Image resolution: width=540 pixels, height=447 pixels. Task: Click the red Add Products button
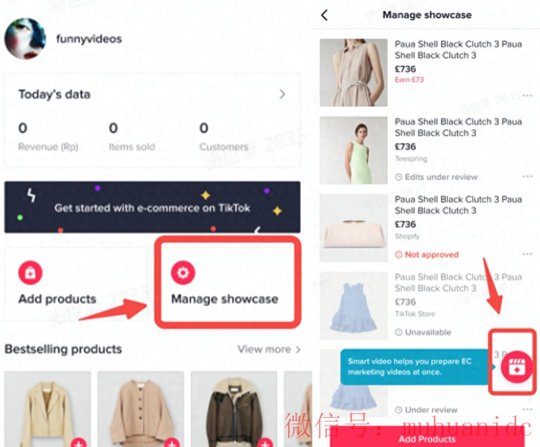point(427,437)
